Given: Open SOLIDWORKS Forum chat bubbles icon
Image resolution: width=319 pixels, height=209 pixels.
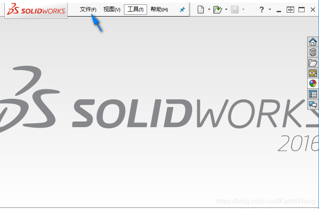Looking at the screenshot, I should click(x=313, y=104).
